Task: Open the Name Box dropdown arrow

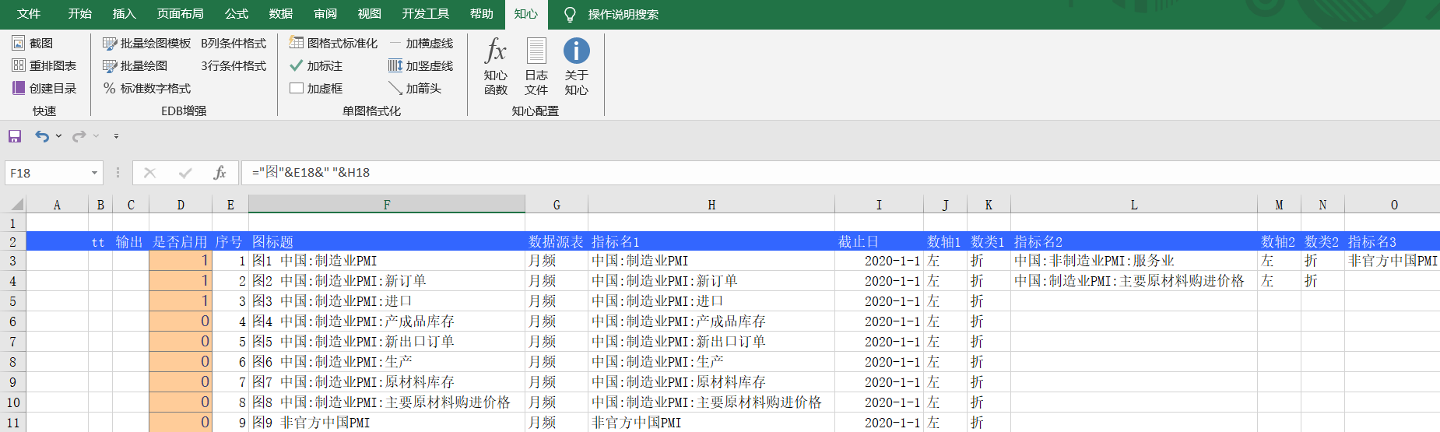Action: (95, 173)
